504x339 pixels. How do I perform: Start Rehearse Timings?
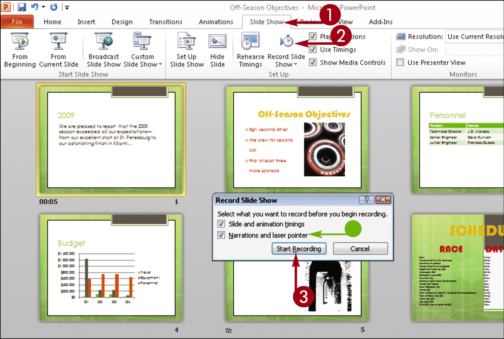coord(251,50)
